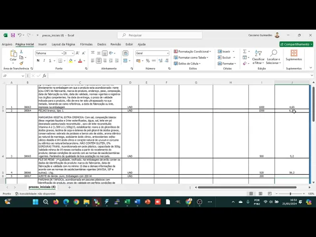Image resolution: width=316 pixels, height=237 pixels.
Task: Open Suplementos add-ins
Action: (294, 55)
